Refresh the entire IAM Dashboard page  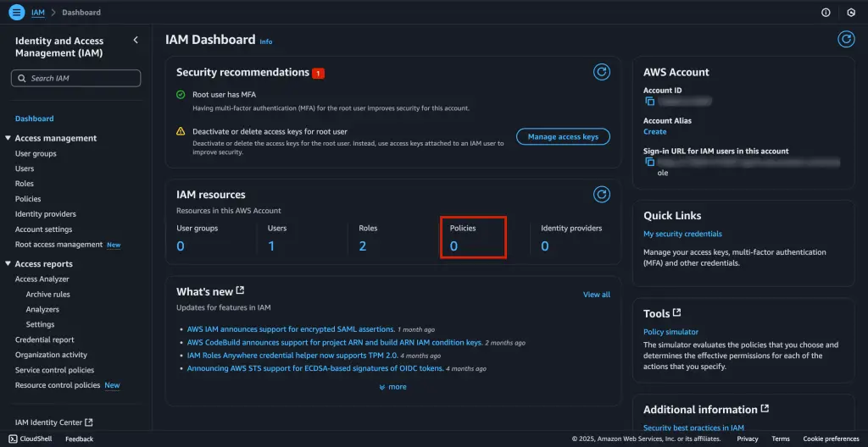[845, 39]
